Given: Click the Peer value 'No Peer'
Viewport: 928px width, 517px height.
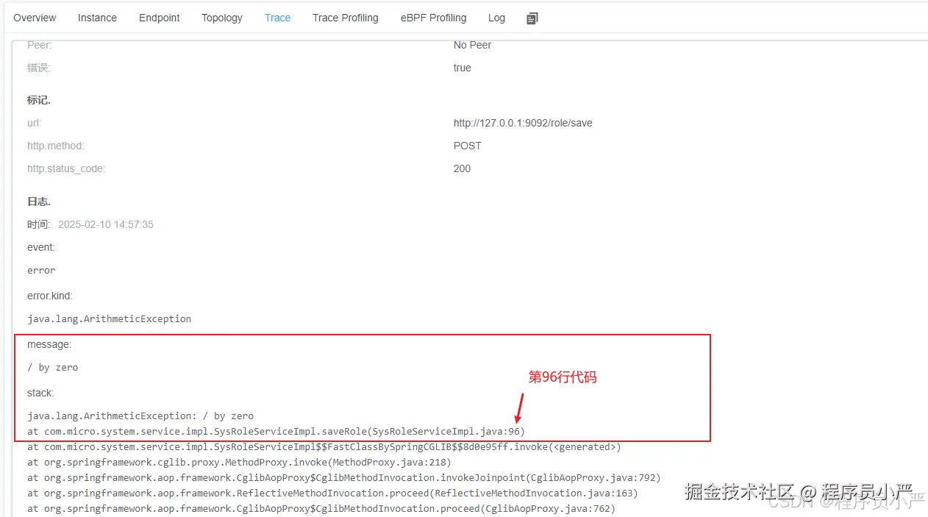Looking at the screenshot, I should [472, 45].
